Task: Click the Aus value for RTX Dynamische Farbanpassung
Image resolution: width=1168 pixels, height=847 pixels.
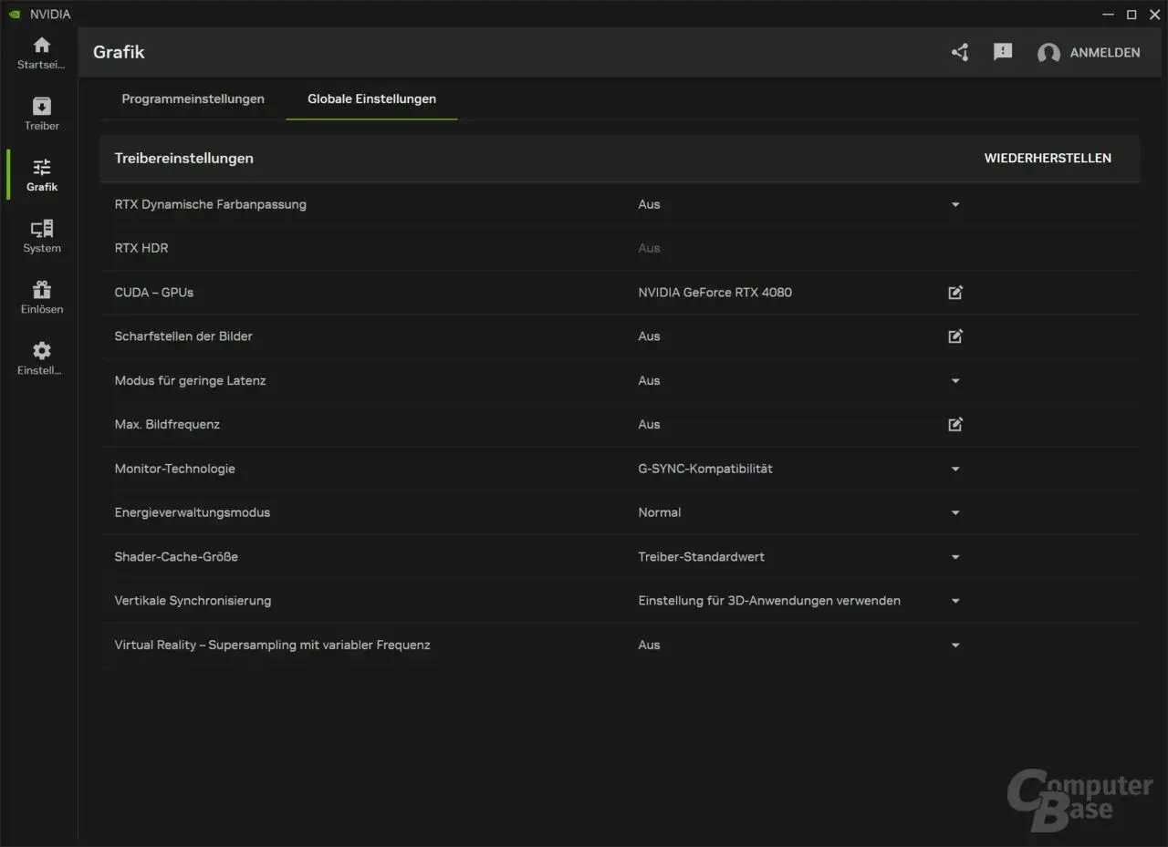Action: click(649, 204)
